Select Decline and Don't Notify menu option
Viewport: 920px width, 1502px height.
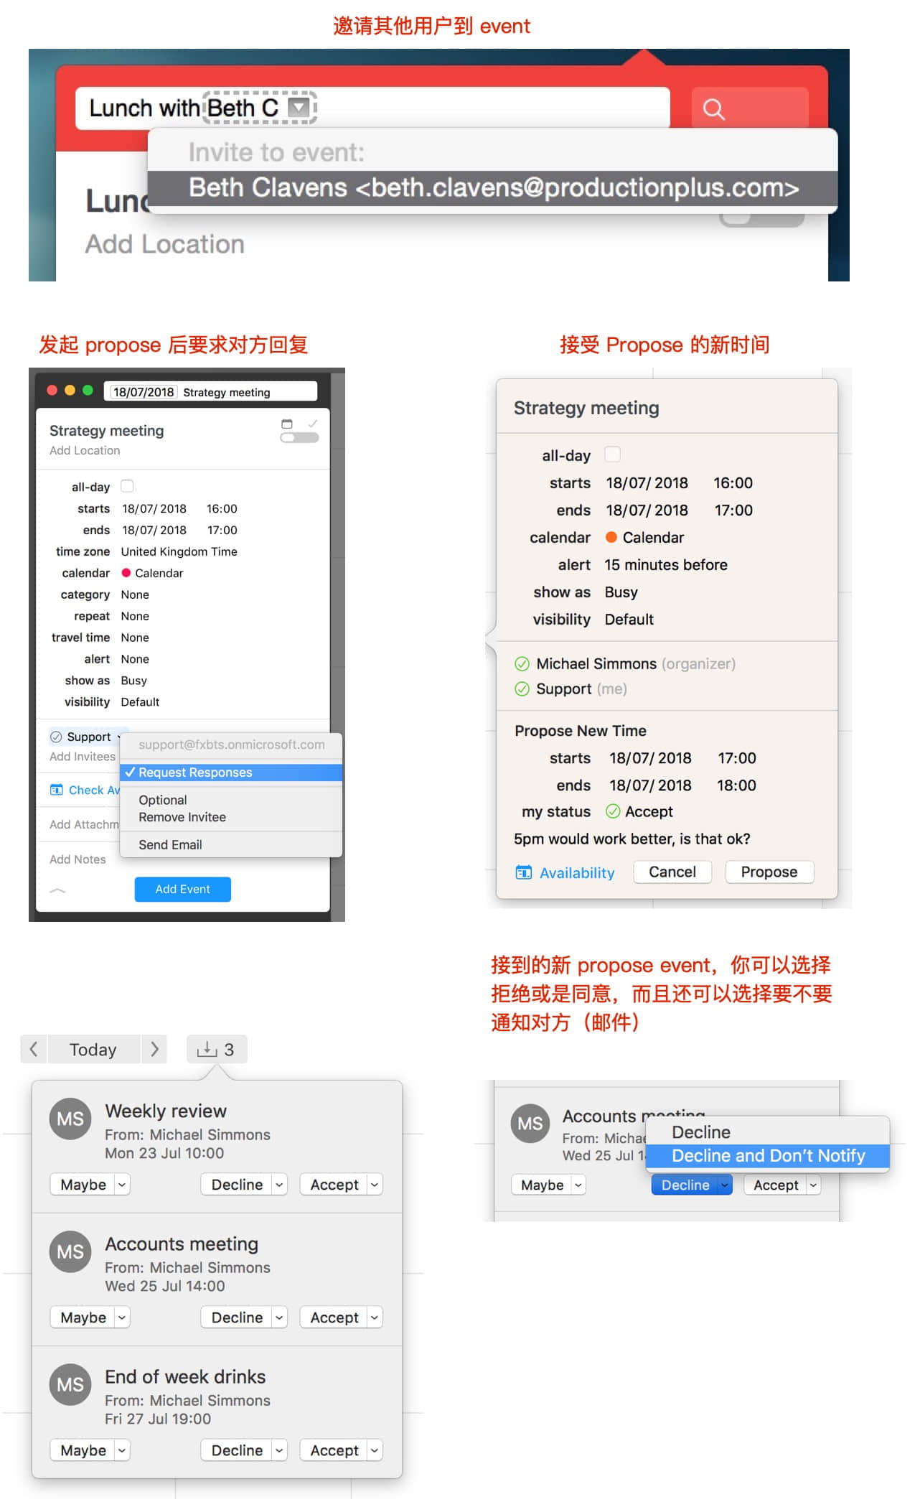click(x=767, y=1156)
